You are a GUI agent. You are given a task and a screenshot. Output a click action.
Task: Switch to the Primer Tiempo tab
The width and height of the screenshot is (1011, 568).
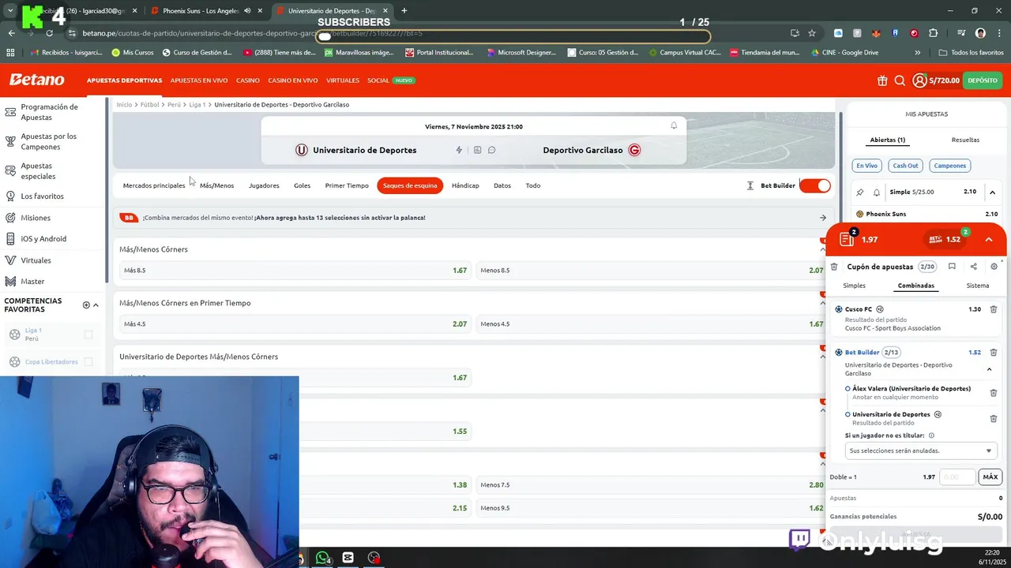tap(347, 185)
